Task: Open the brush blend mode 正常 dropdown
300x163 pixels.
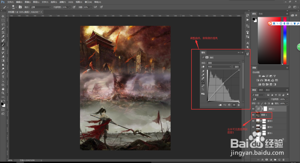Action: tap(40, 7)
